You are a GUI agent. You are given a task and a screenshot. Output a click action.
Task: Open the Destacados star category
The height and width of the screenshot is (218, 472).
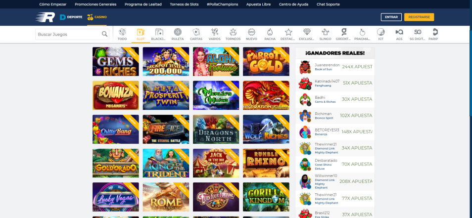point(288,32)
